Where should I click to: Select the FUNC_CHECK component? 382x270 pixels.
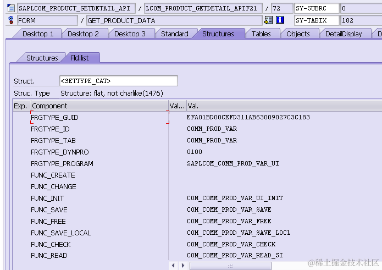(51, 244)
